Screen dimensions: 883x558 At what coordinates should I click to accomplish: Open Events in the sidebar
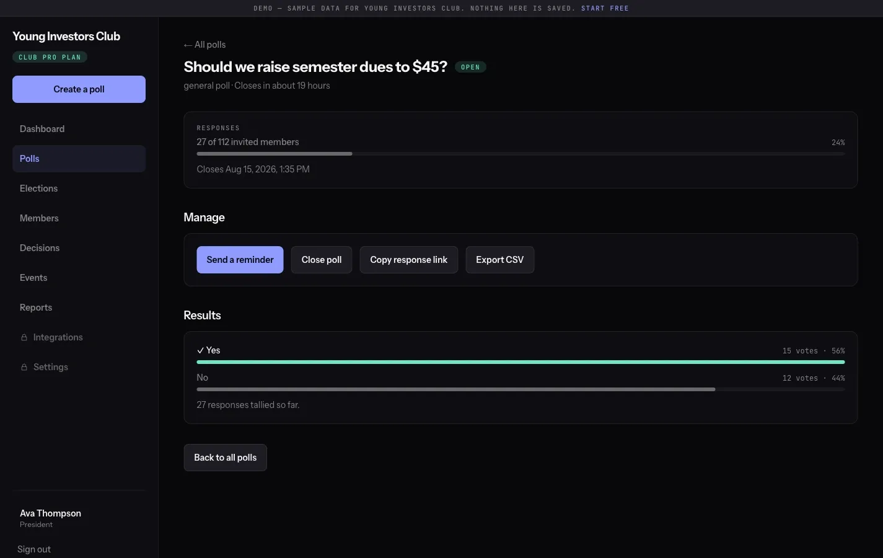pyautogui.click(x=79, y=278)
